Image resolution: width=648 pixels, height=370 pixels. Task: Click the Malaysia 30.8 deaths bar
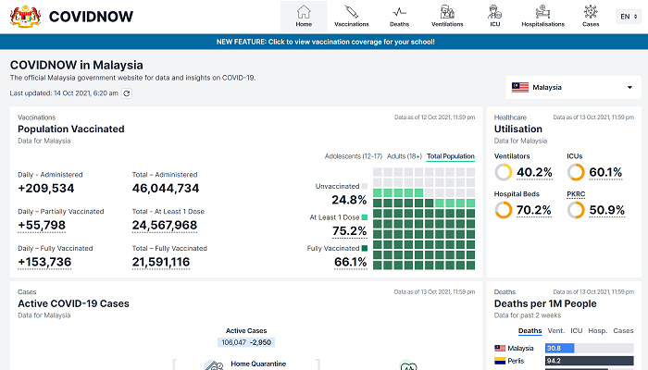[559, 348]
